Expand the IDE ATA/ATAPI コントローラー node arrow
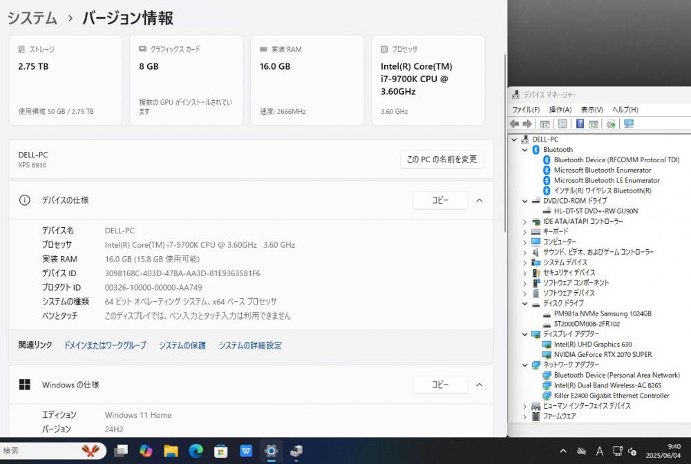 point(525,222)
